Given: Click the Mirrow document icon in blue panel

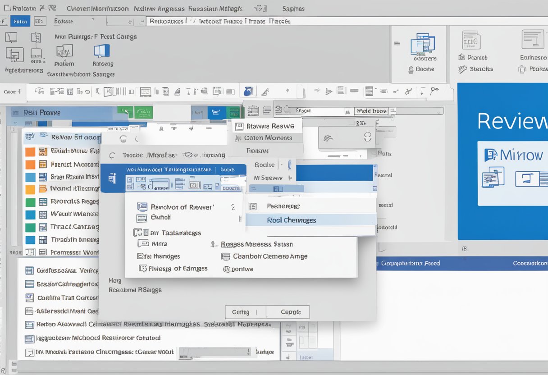Looking at the screenshot, I should point(490,155).
